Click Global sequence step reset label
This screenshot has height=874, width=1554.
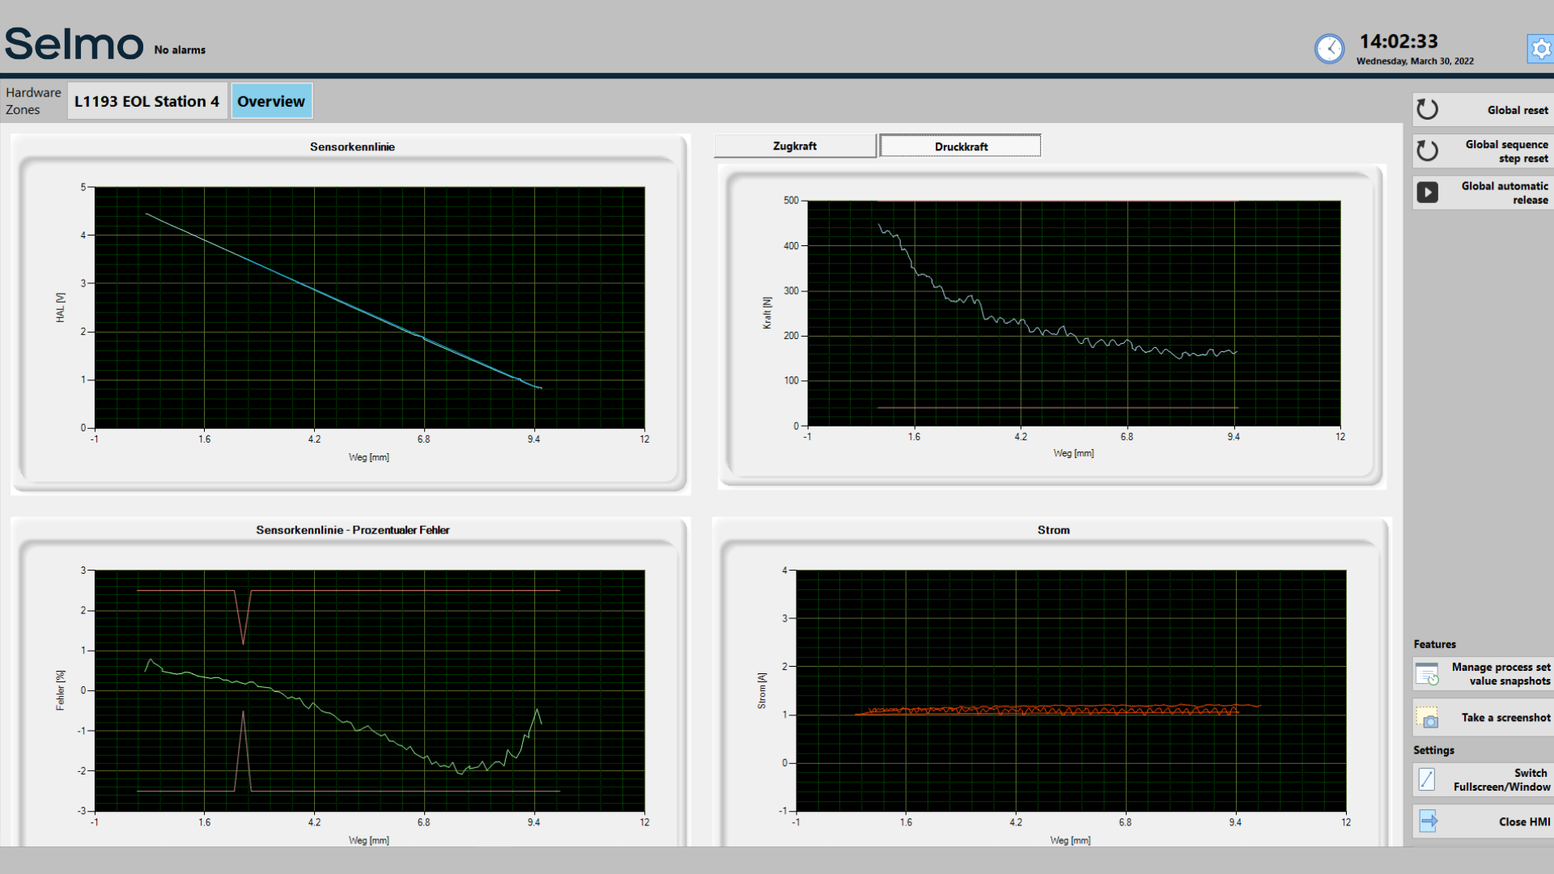[x=1506, y=151]
